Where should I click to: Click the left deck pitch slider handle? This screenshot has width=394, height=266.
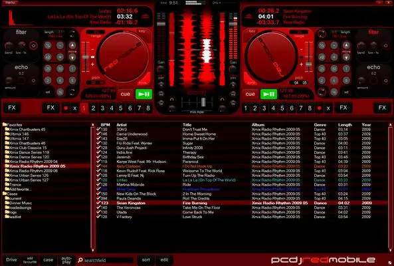click(x=86, y=57)
